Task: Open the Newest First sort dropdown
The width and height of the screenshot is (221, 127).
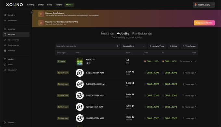Action: coord(134,46)
